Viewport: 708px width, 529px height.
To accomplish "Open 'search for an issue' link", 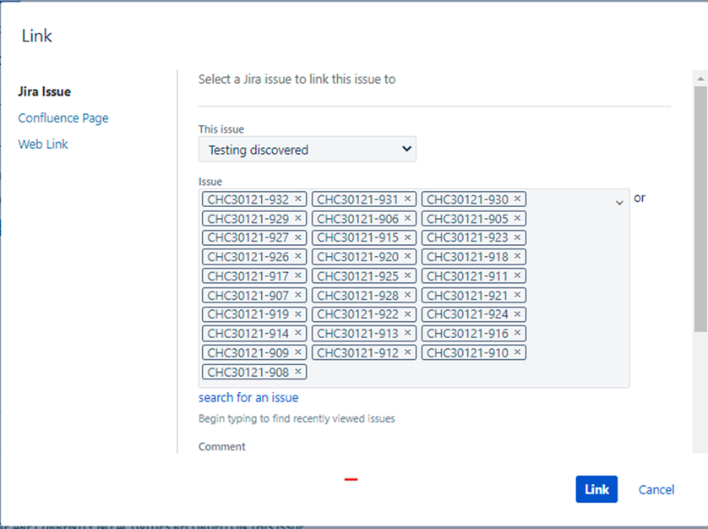I will point(248,397).
